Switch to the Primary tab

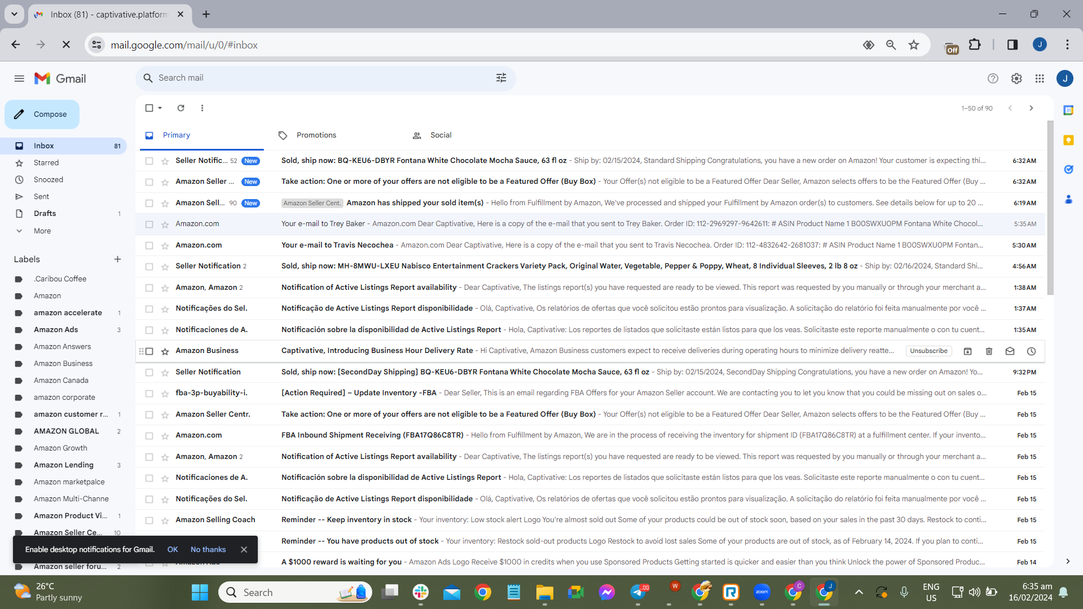click(x=202, y=135)
